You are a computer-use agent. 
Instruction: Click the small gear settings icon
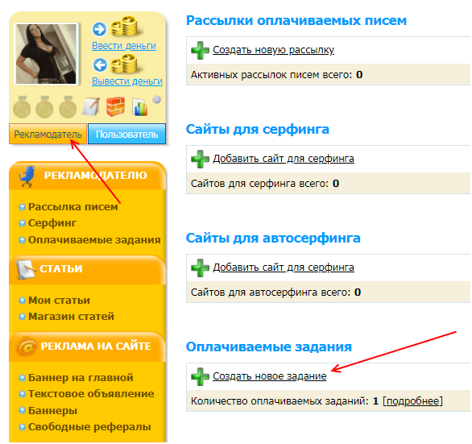[156, 99]
